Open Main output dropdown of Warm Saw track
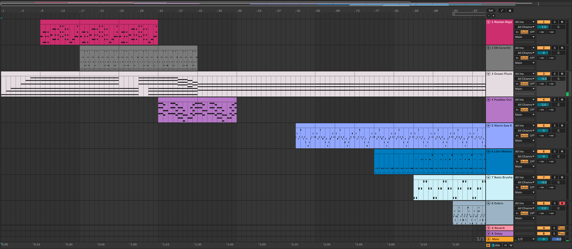This screenshot has height=249, width=572. coord(525,141)
